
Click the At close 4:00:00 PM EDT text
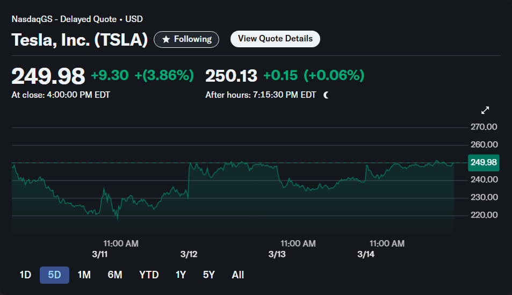coord(61,95)
